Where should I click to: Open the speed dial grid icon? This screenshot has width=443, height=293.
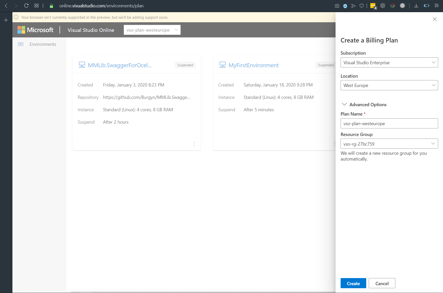pos(36,6)
